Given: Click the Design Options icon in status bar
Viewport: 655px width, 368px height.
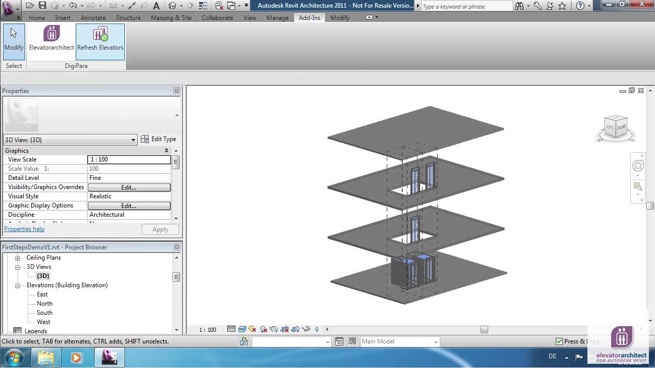Looking at the screenshot, I should tap(339, 341).
